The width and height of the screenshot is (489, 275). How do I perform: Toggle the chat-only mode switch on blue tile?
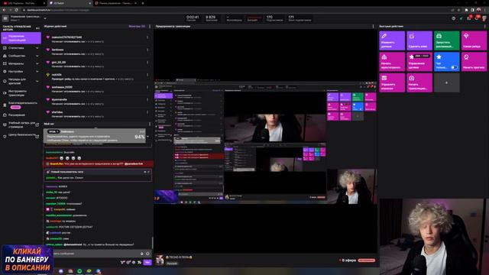(x=454, y=67)
